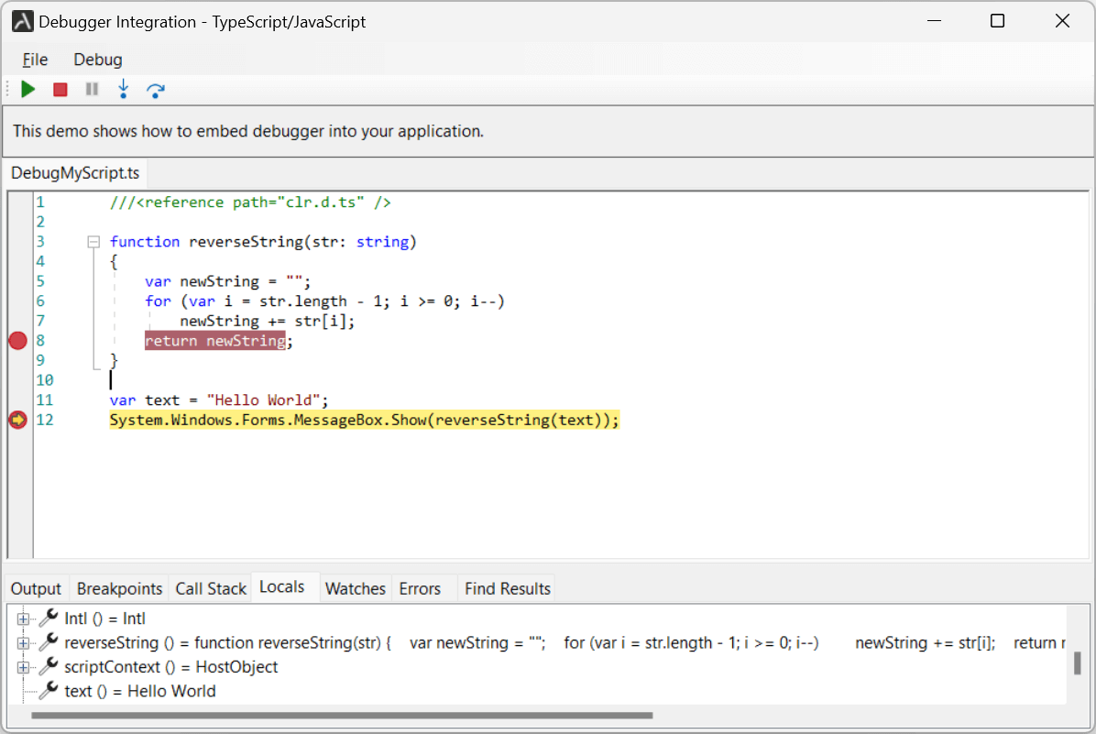Switch to the Call Stack tab

point(211,588)
